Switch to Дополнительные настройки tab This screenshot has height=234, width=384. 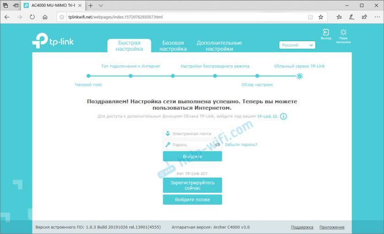[x=219, y=46]
